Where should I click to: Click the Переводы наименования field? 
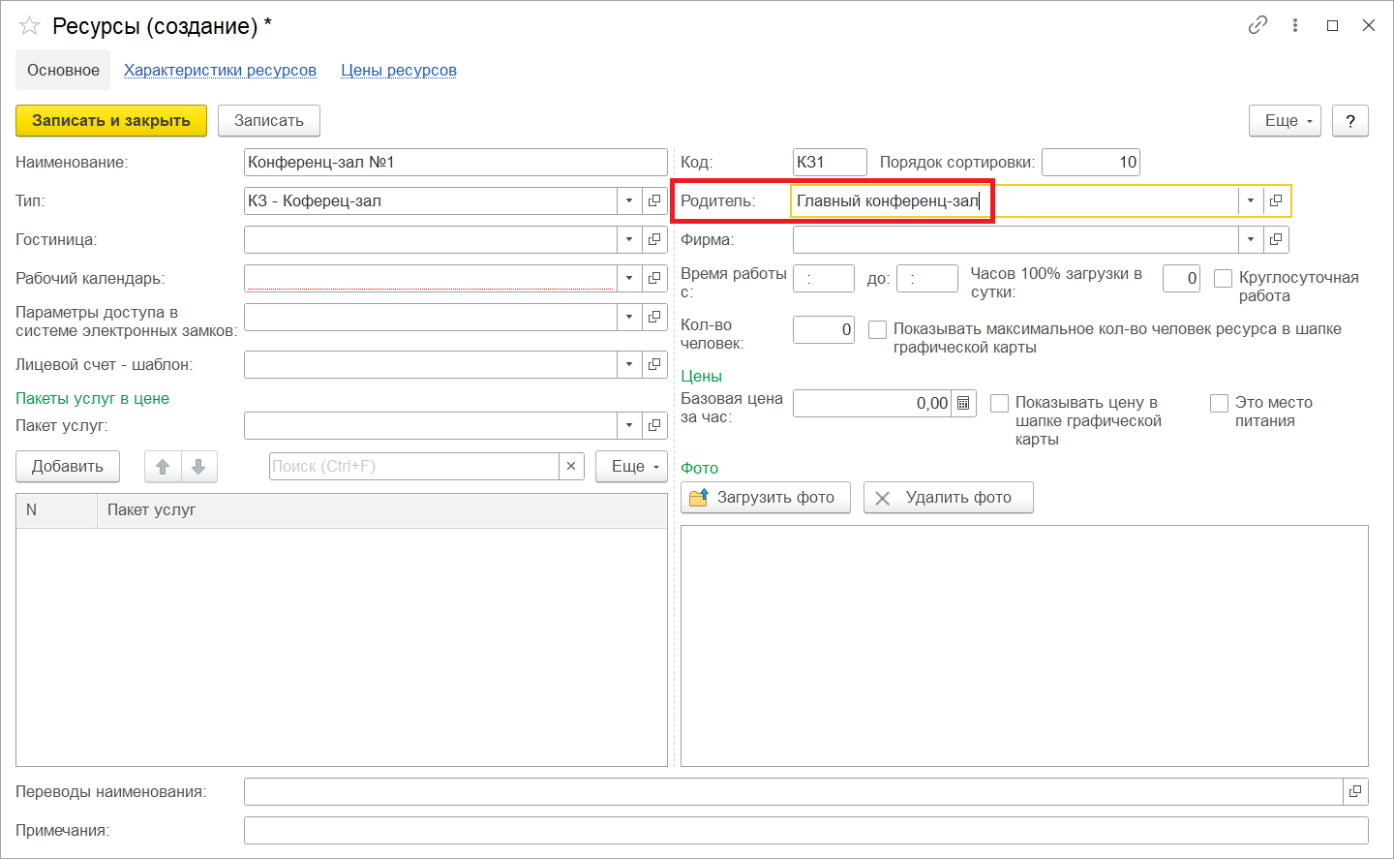tap(794, 791)
